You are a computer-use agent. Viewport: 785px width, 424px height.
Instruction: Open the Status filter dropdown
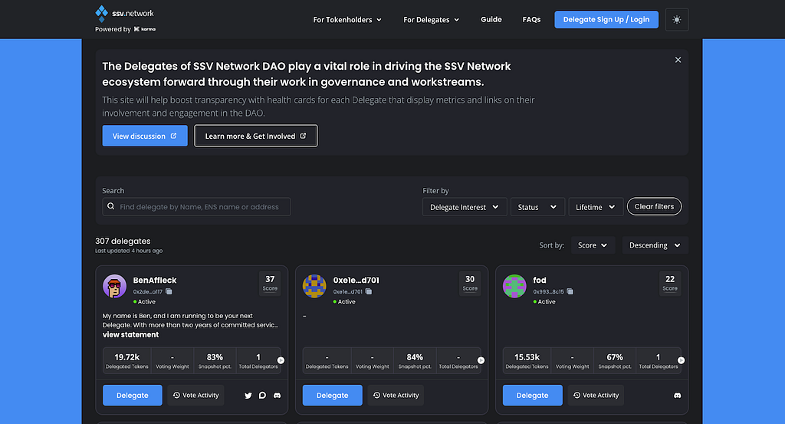pyautogui.click(x=537, y=207)
